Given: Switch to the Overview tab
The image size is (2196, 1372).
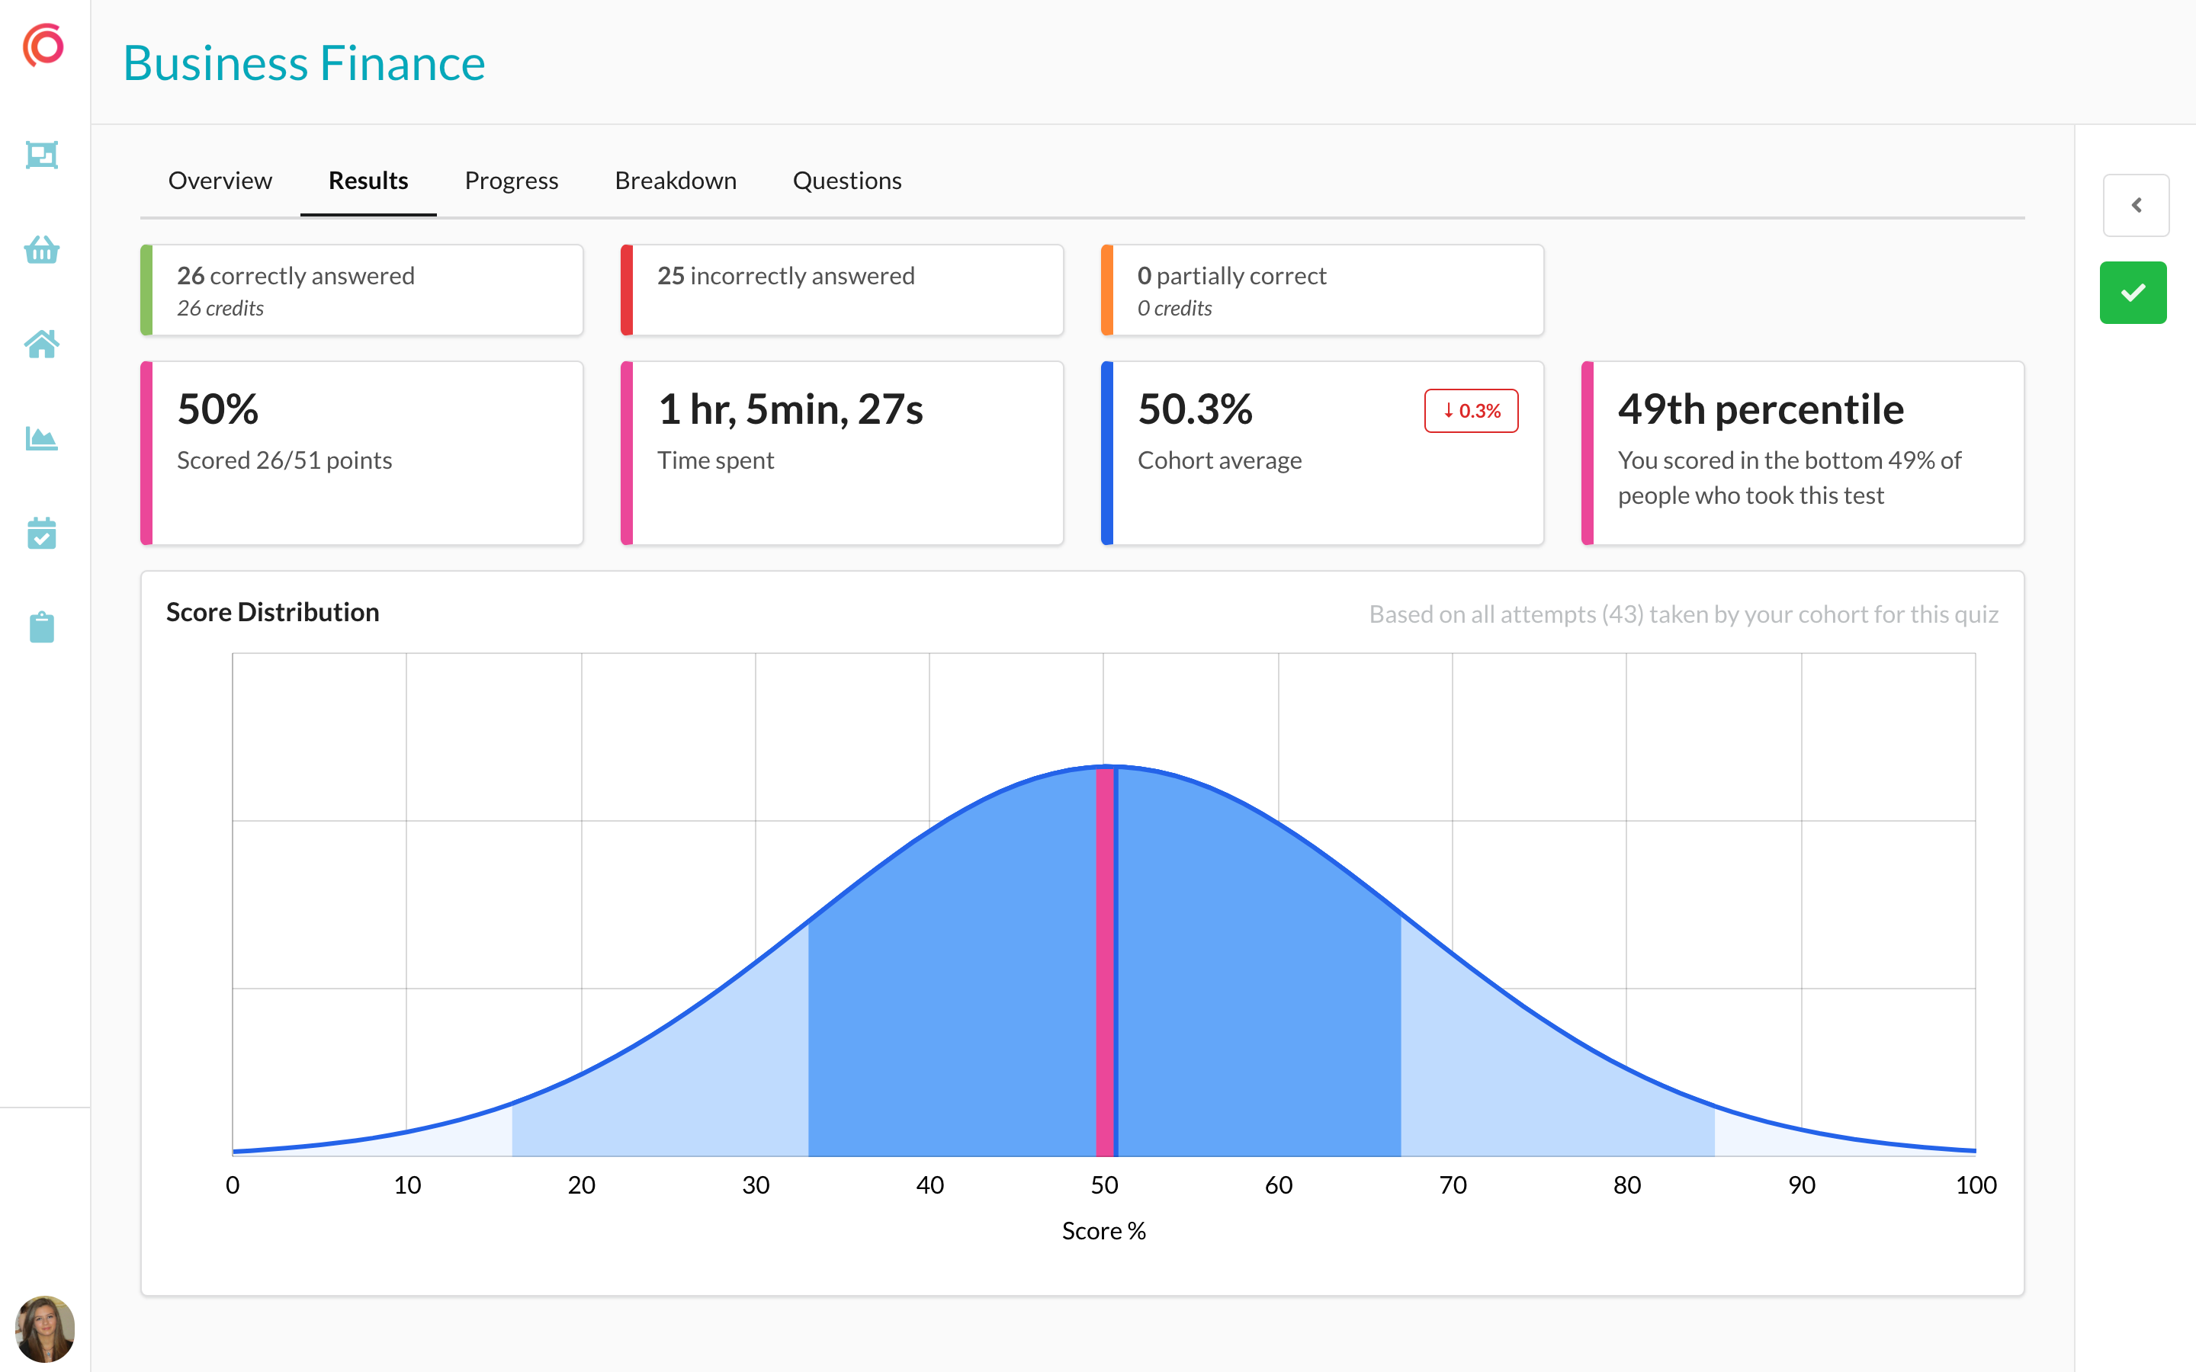Looking at the screenshot, I should pyautogui.click(x=220, y=181).
